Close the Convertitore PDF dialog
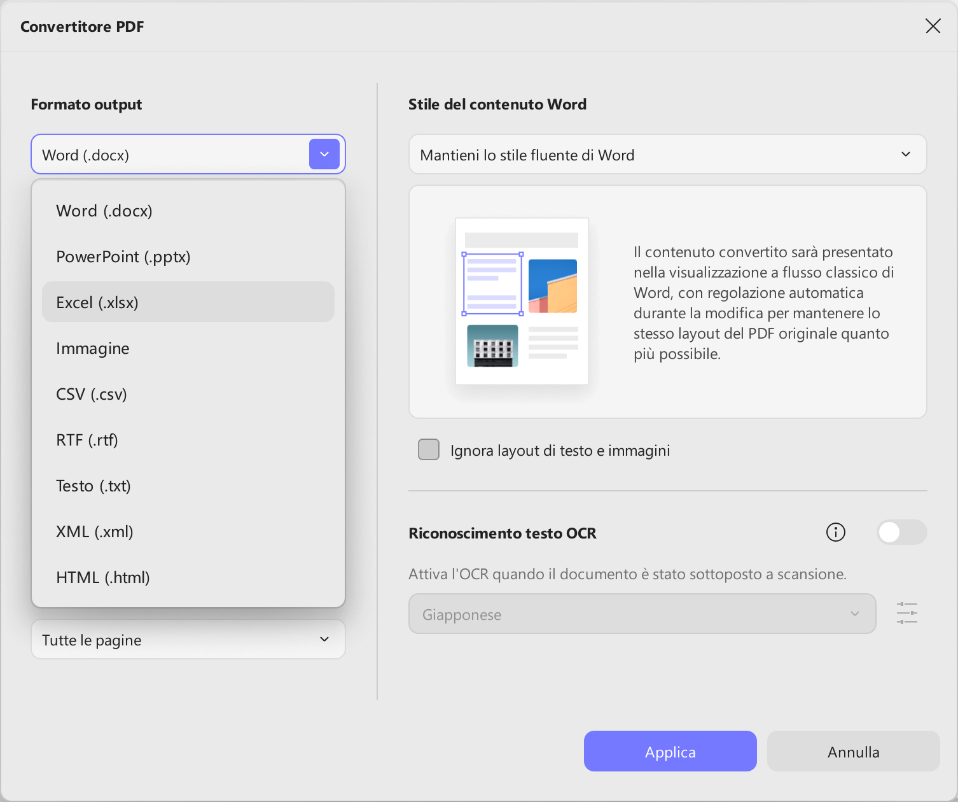 [933, 26]
